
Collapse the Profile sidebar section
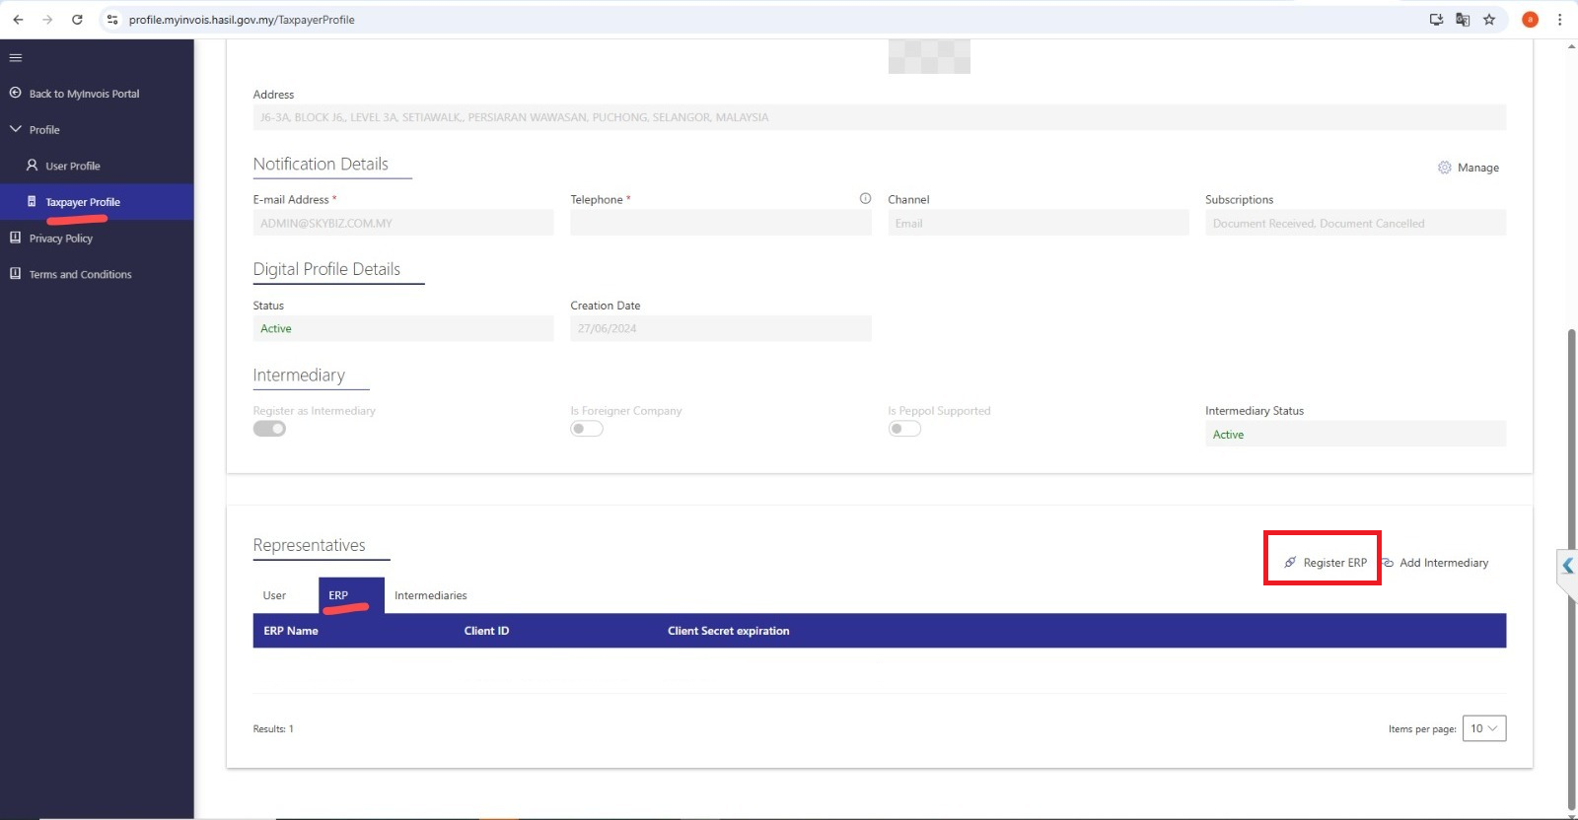coord(16,129)
